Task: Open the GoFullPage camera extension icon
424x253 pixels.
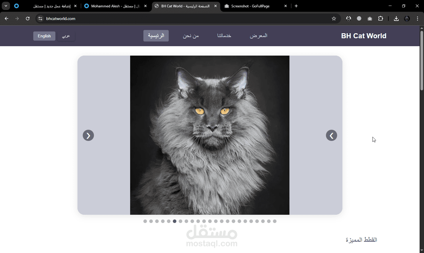Action: point(370,19)
